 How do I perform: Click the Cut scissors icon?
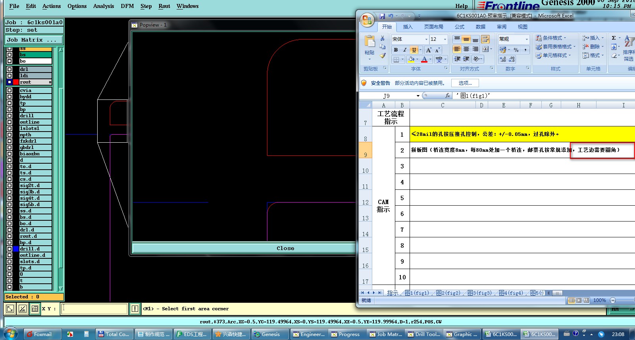383,38
